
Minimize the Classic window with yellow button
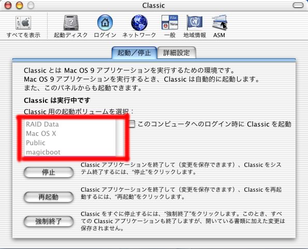[19, 5]
